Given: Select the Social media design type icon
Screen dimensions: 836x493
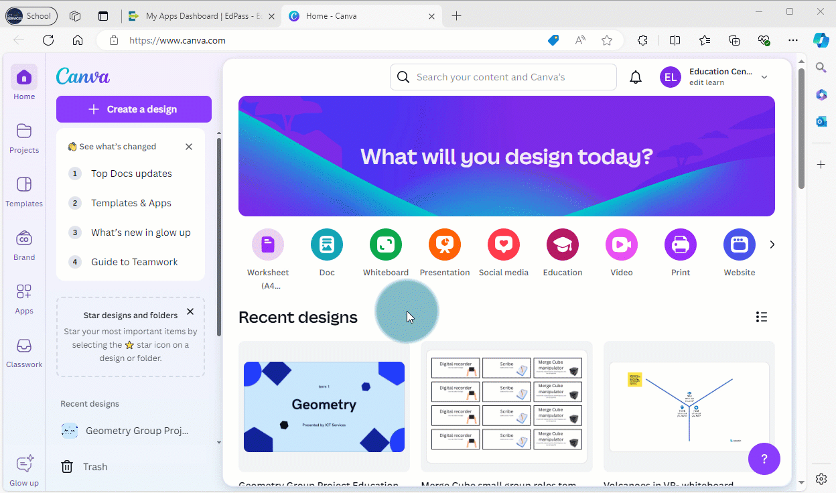Looking at the screenshot, I should pos(504,244).
